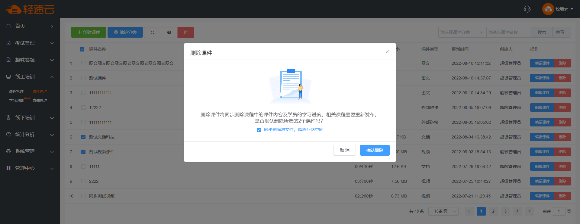Viewport: 580px width, 224px height.
Task: Click the refresh icon in toolbar
Action: (153, 33)
